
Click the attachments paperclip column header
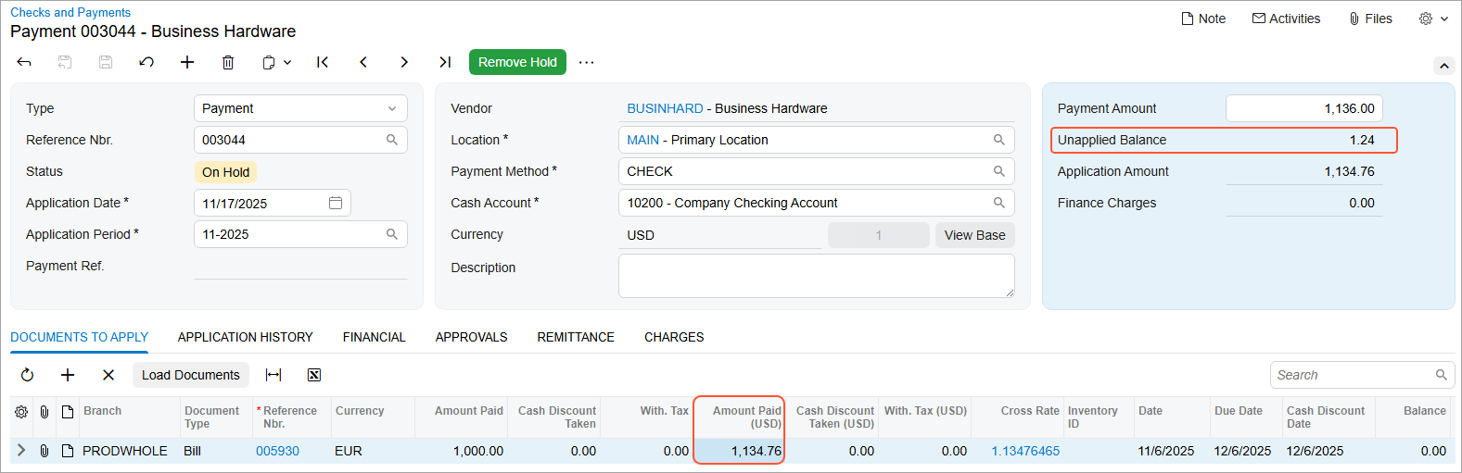pos(44,412)
